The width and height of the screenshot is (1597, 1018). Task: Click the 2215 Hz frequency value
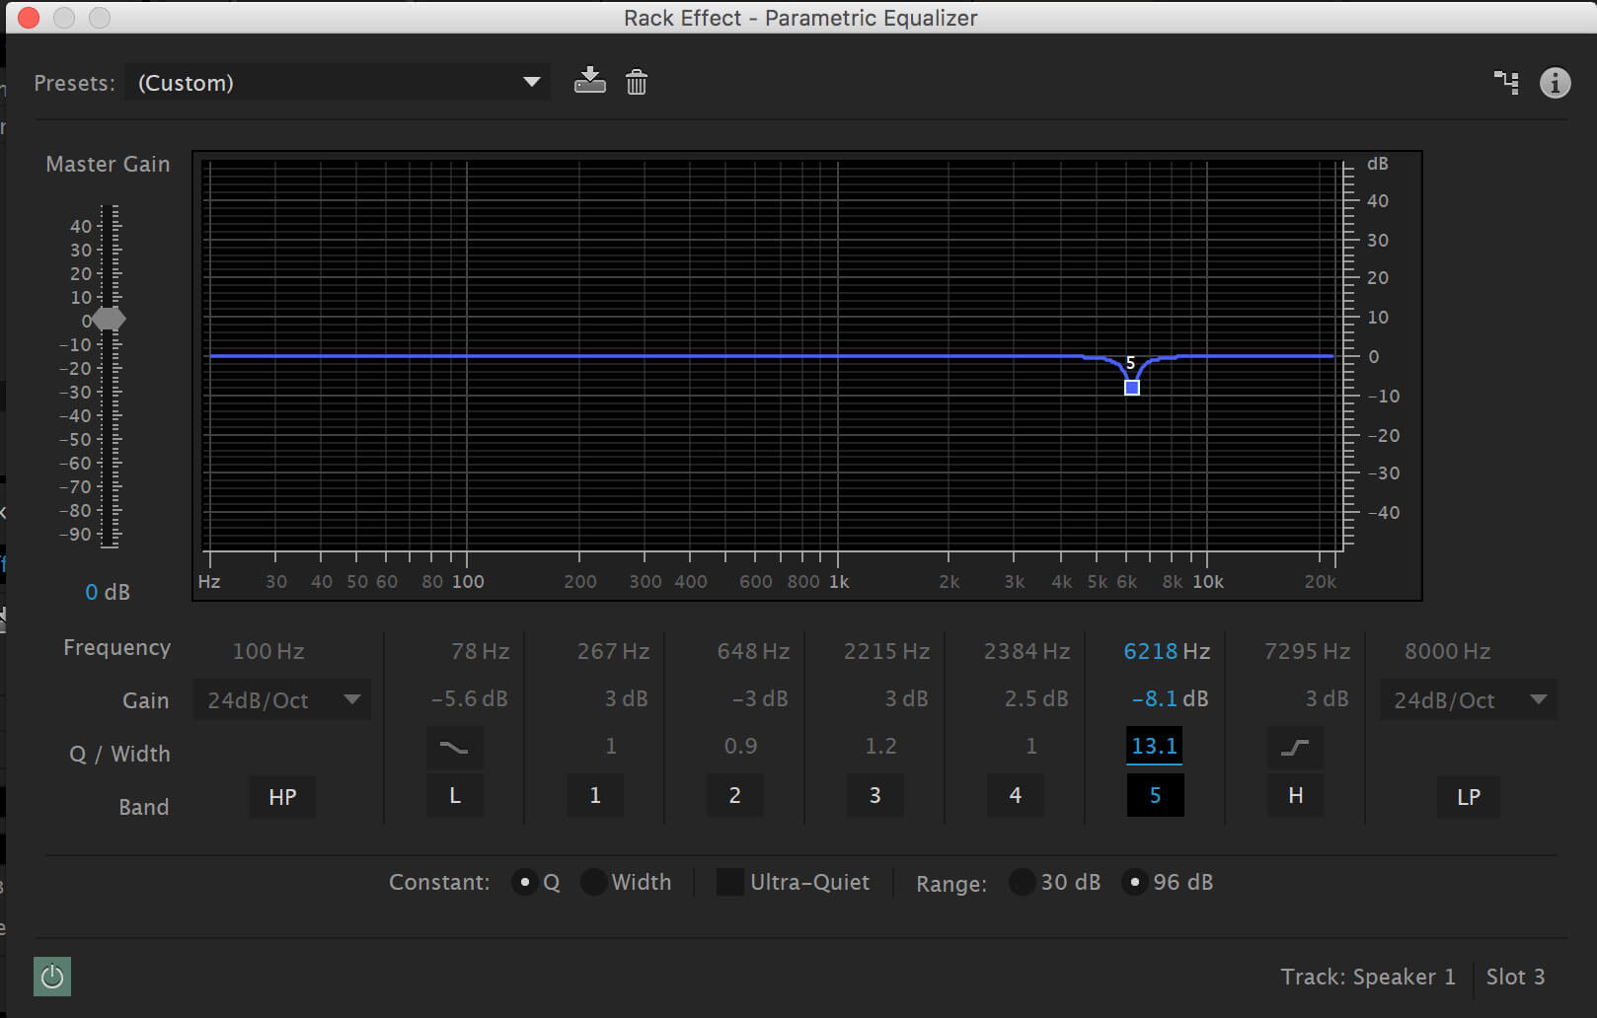pyautogui.click(x=886, y=651)
